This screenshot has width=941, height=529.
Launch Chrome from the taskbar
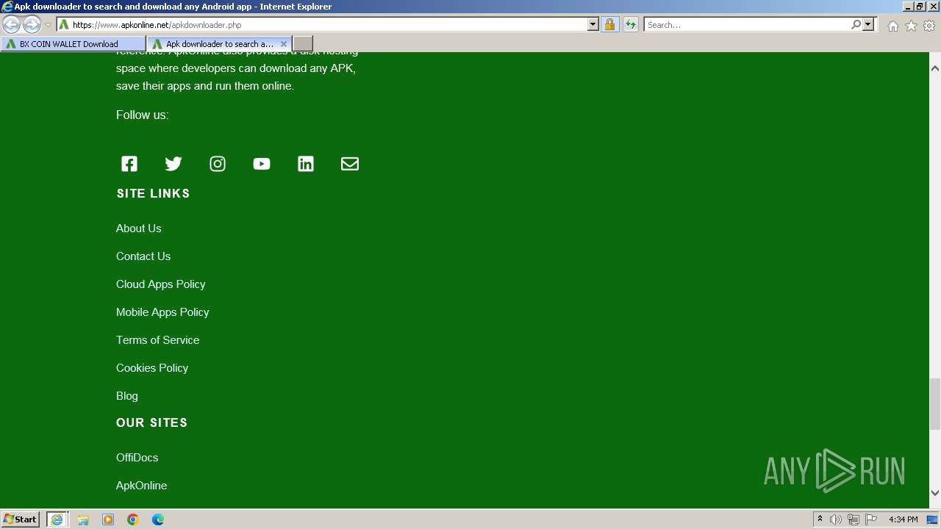[133, 519]
